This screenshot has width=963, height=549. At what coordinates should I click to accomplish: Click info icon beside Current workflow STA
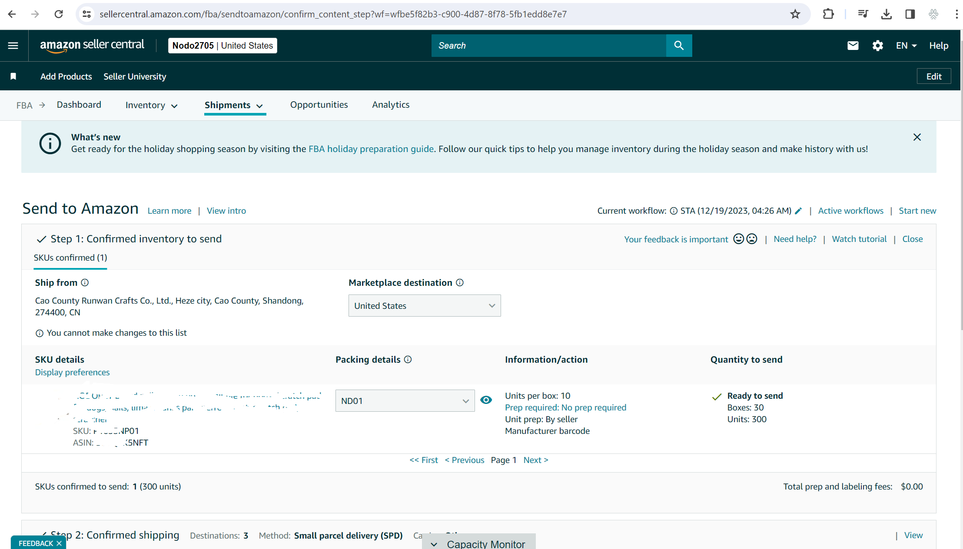[674, 211]
